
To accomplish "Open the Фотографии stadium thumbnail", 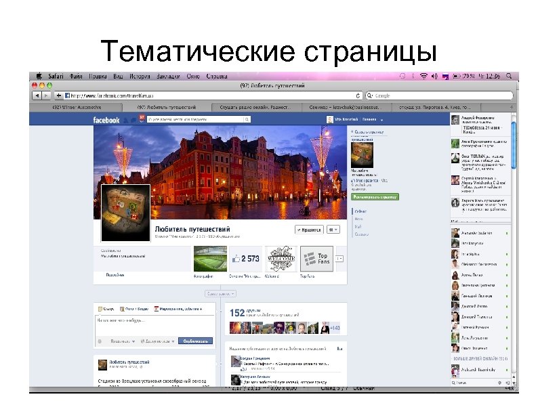I will 210,259.
